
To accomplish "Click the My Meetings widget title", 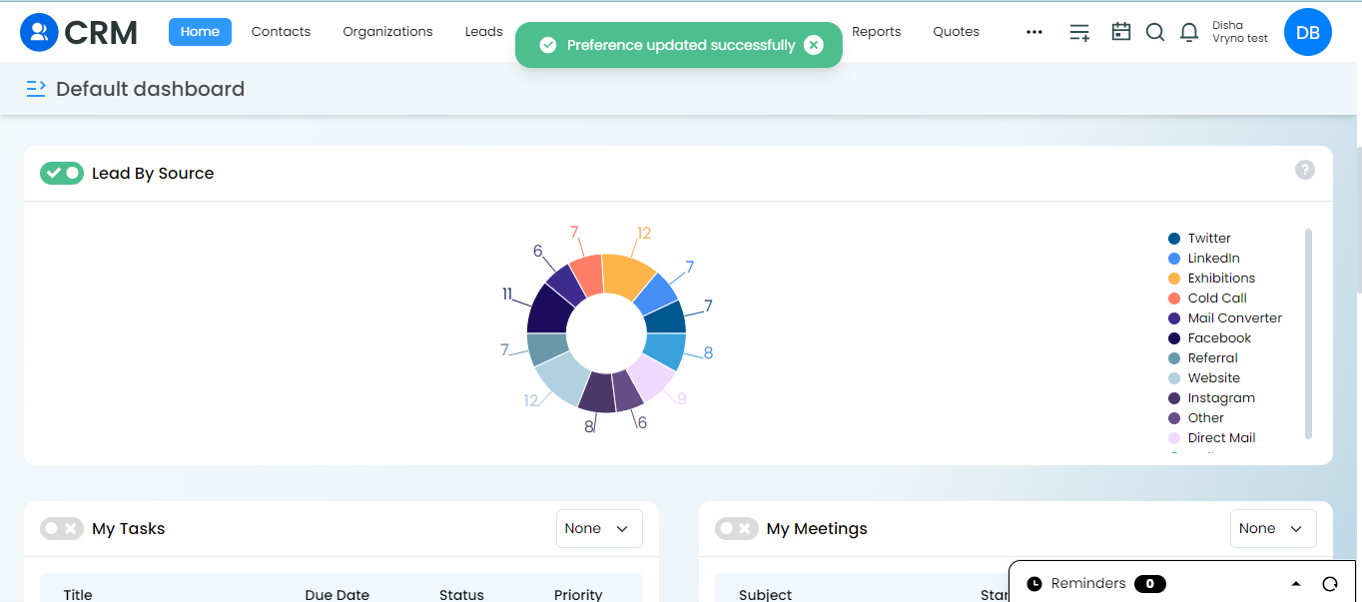I will pyautogui.click(x=817, y=528).
